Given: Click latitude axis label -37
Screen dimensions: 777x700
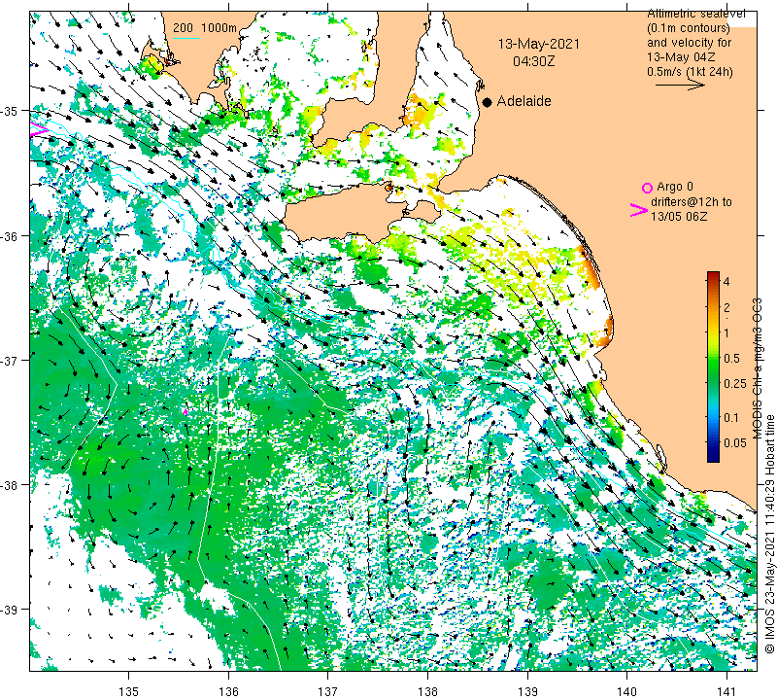Looking at the screenshot, I should tap(10, 360).
